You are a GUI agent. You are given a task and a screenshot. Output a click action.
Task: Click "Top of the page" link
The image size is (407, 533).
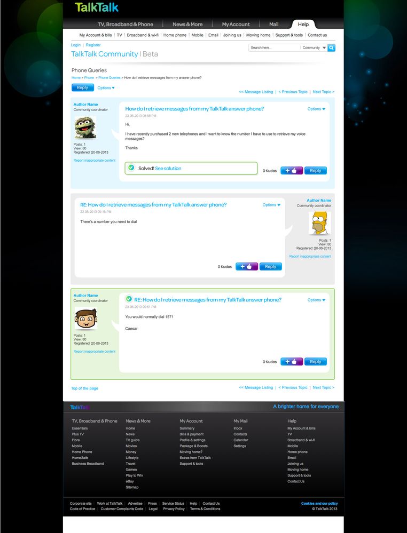pyautogui.click(x=85, y=388)
